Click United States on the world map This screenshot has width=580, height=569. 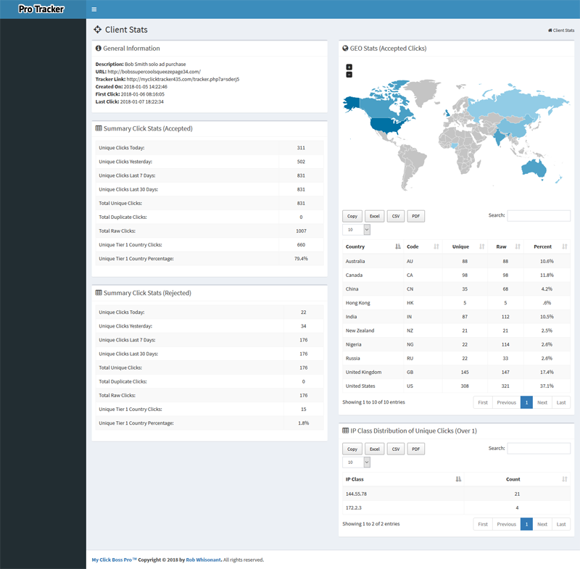(x=383, y=123)
